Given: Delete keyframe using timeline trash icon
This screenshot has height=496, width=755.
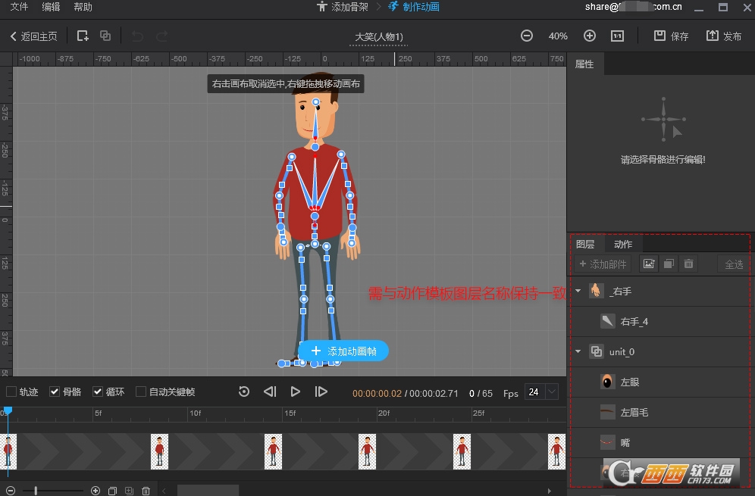Looking at the screenshot, I should tap(146, 491).
